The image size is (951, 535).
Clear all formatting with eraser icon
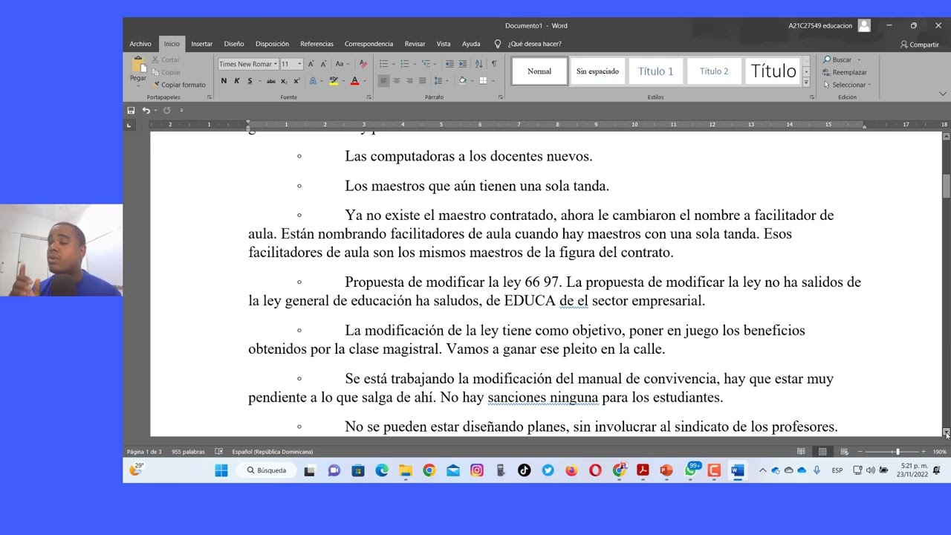point(363,64)
